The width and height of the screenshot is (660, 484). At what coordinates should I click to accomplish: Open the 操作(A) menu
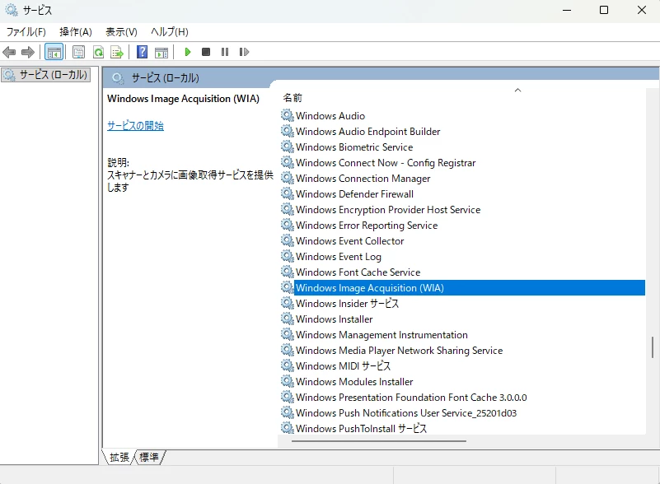[x=75, y=32]
